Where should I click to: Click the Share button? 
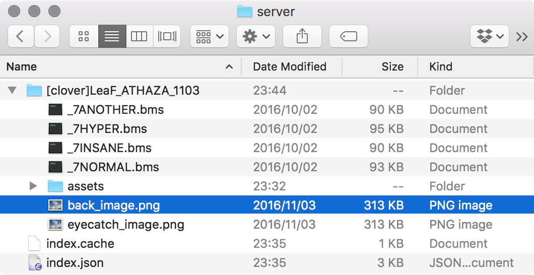[302, 36]
